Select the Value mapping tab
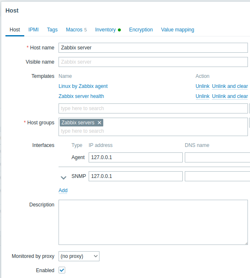Screen dimensions: 250x278 pyautogui.click(x=178, y=30)
